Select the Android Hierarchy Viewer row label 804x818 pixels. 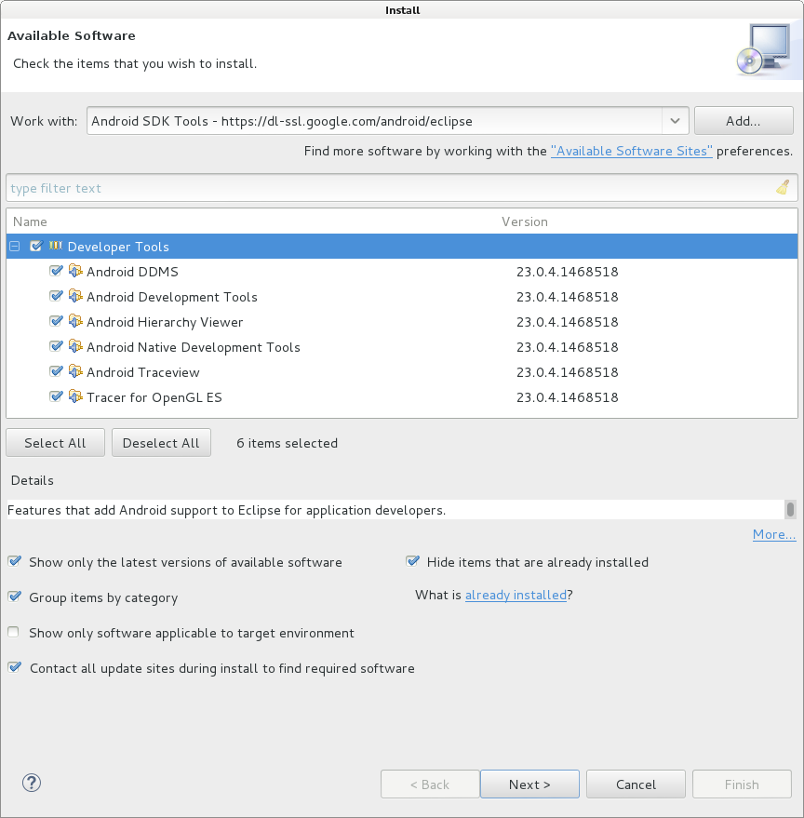click(x=165, y=322)
